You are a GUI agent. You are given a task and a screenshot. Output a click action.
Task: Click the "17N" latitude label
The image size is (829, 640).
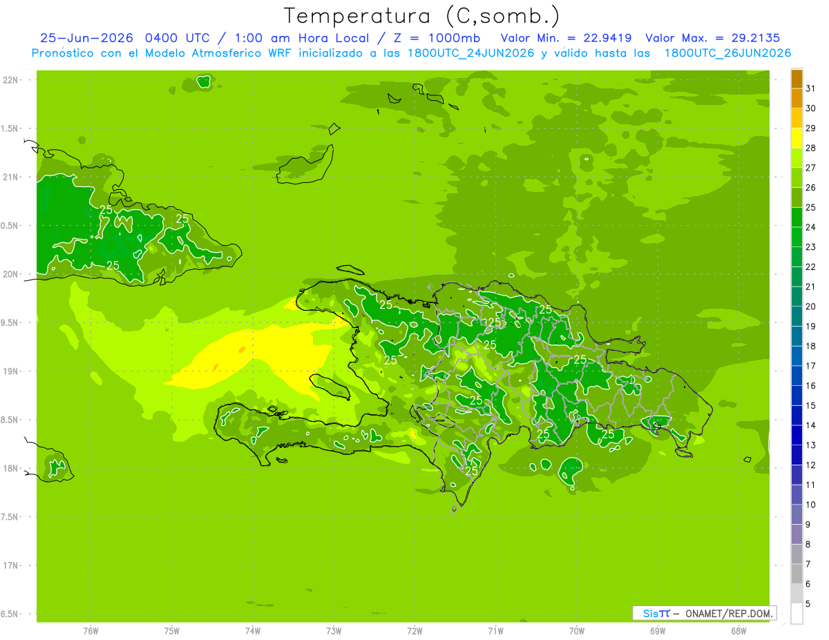10,565
